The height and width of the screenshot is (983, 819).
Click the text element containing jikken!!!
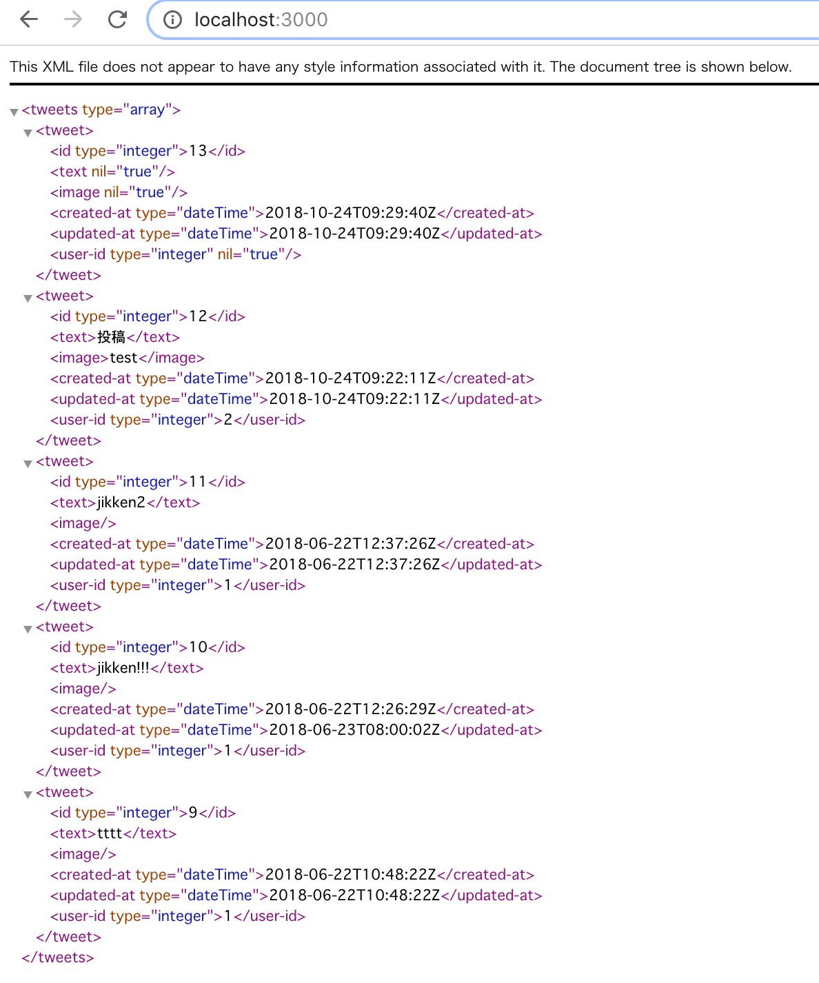coord(127,668)
